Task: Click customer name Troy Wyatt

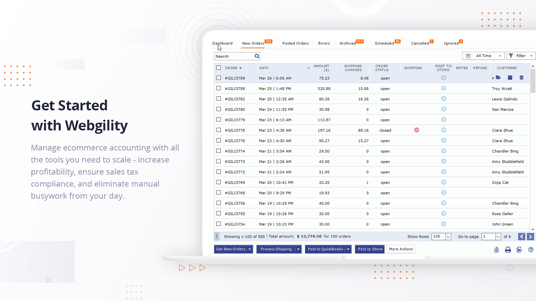Action: click(502, 89)
